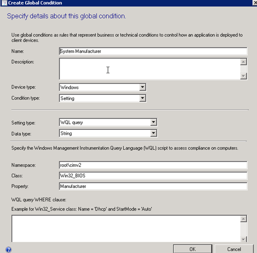This screenshot has height=253, width=257.
Task: Click the Description box scroll up arrow
Action: (244, 62)
